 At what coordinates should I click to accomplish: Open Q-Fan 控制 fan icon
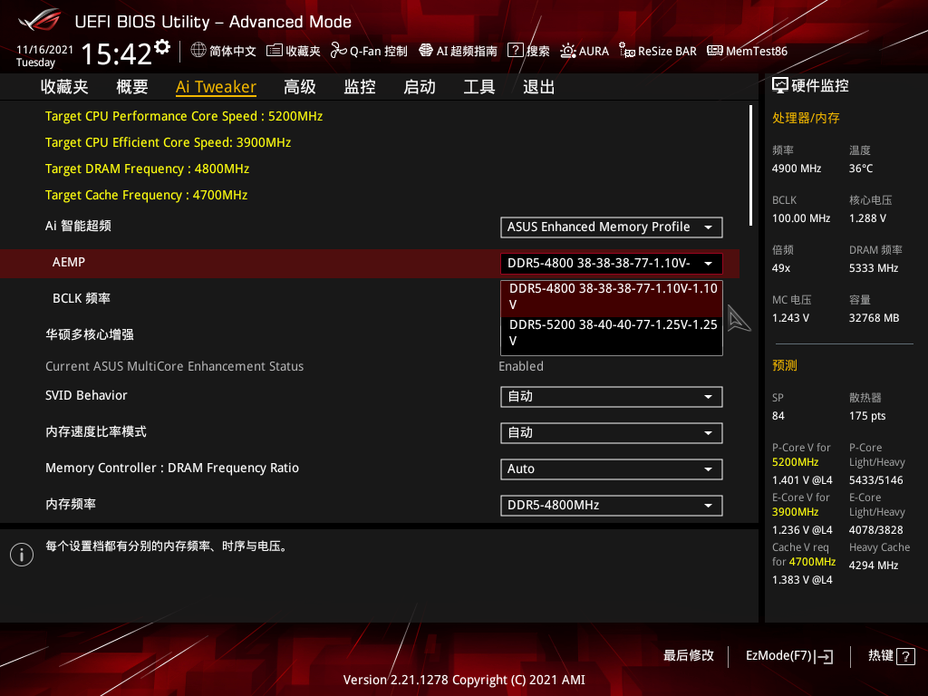tap(339, 51)
